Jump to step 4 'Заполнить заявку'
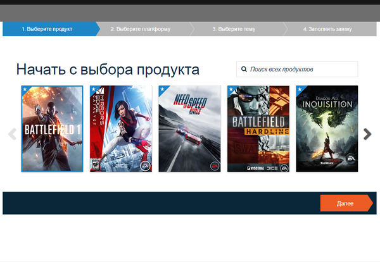 pos(328,29)
